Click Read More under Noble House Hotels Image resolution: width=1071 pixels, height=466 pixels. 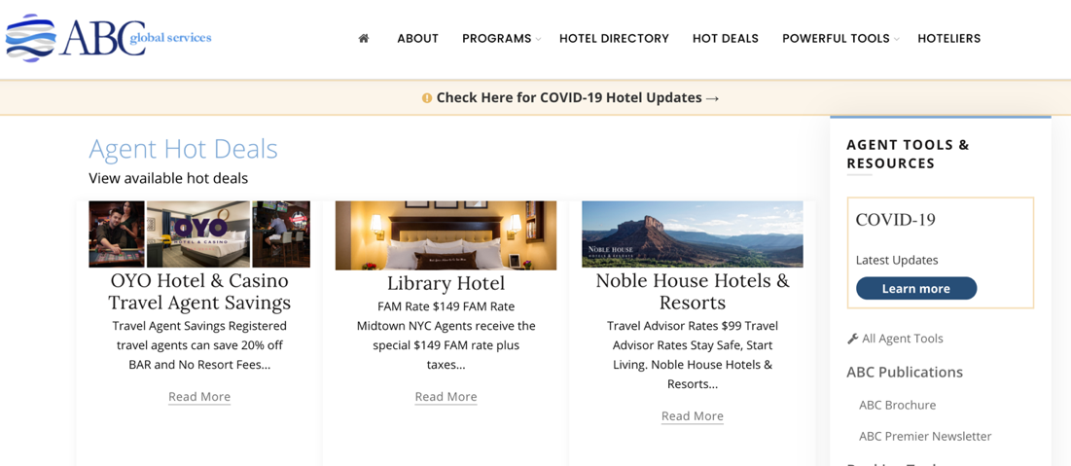pos(692,416)
